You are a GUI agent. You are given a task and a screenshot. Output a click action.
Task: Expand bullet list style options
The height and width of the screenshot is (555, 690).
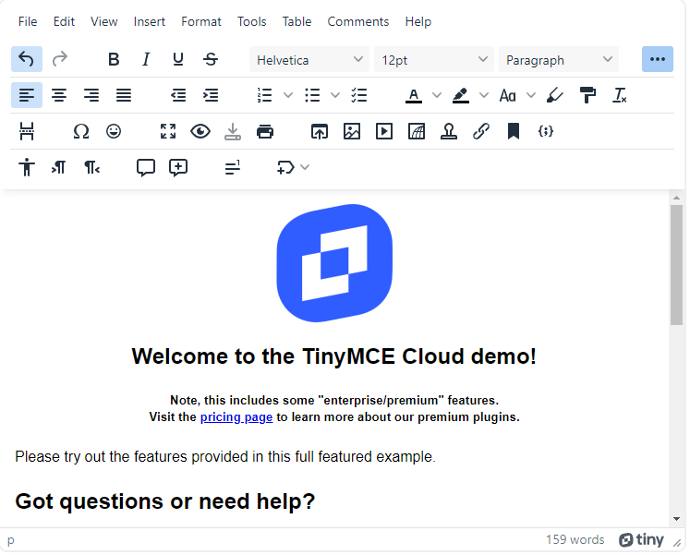(x=335, y=95)
